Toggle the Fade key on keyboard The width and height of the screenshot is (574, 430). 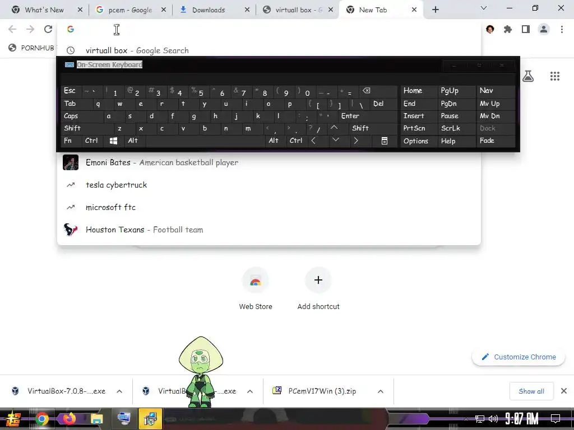coord(496,141)
